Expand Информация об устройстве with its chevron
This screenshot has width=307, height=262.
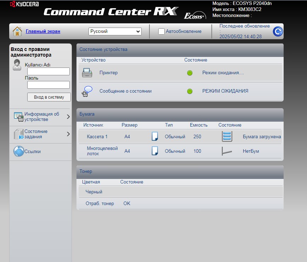tap(68, 117)
